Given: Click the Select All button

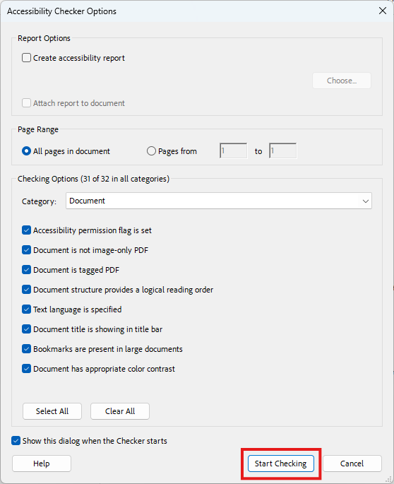Looking at the screenshot, I should (x=52, y=411).
